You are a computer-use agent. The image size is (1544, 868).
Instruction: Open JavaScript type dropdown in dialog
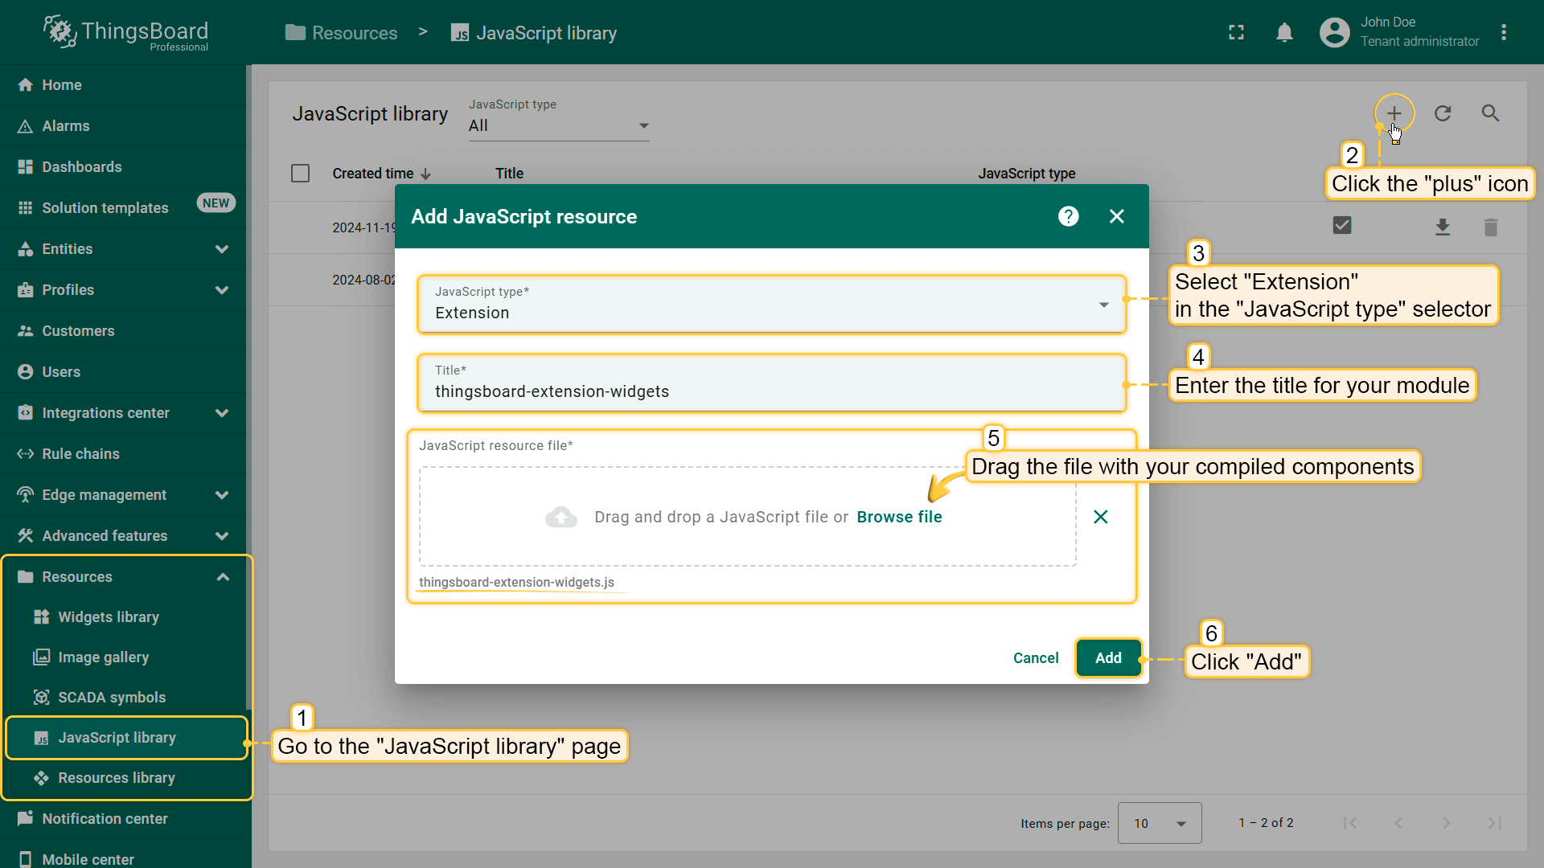point(770,304)
